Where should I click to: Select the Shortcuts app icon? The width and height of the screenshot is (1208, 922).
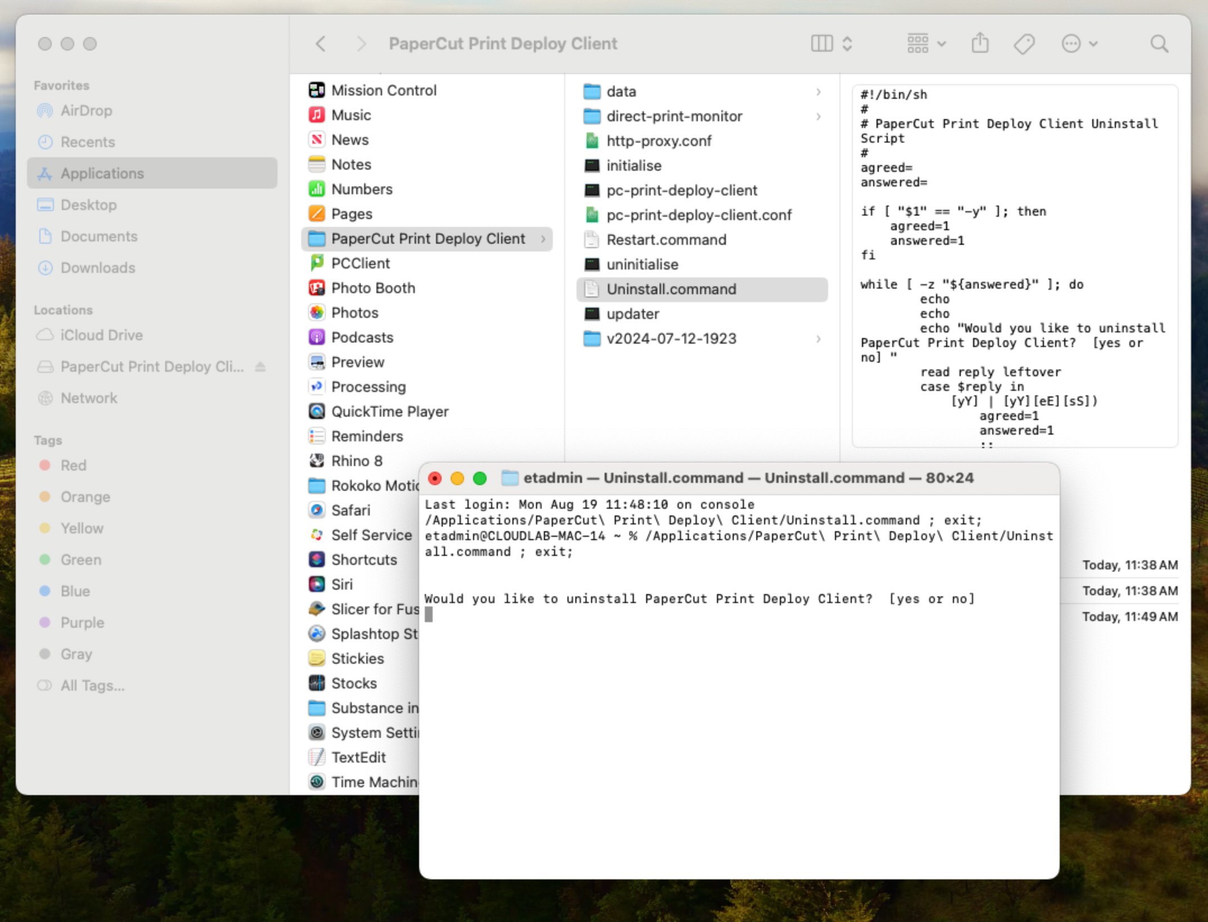(x=317, y=559)
